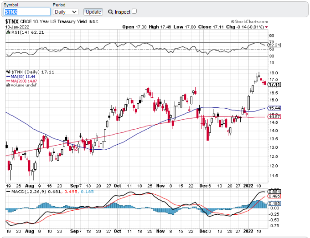
Task: Click the RSI(14) indicator icon
Action: point(8,32)
